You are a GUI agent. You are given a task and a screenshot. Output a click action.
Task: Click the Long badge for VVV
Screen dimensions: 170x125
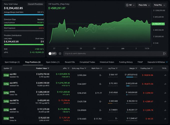tap(6, 118)
